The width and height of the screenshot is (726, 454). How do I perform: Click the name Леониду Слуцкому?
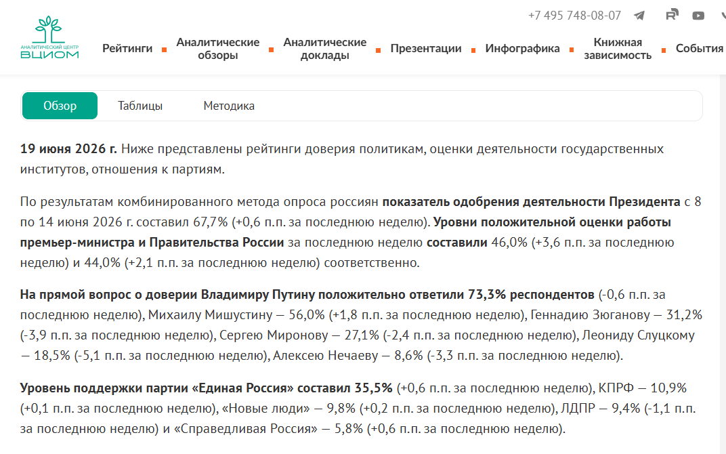coord(638,335)
